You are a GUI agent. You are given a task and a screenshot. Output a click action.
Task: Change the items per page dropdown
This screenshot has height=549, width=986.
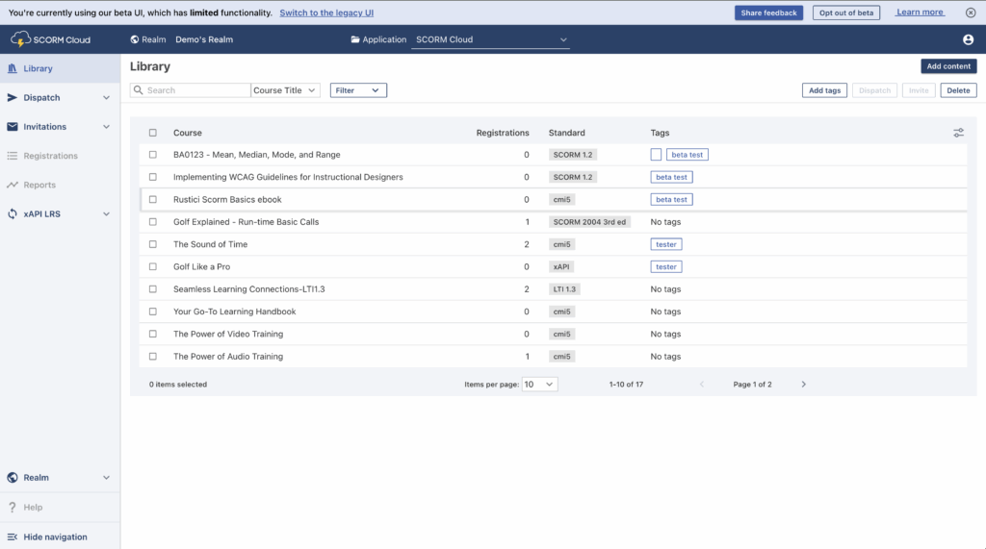539,385
